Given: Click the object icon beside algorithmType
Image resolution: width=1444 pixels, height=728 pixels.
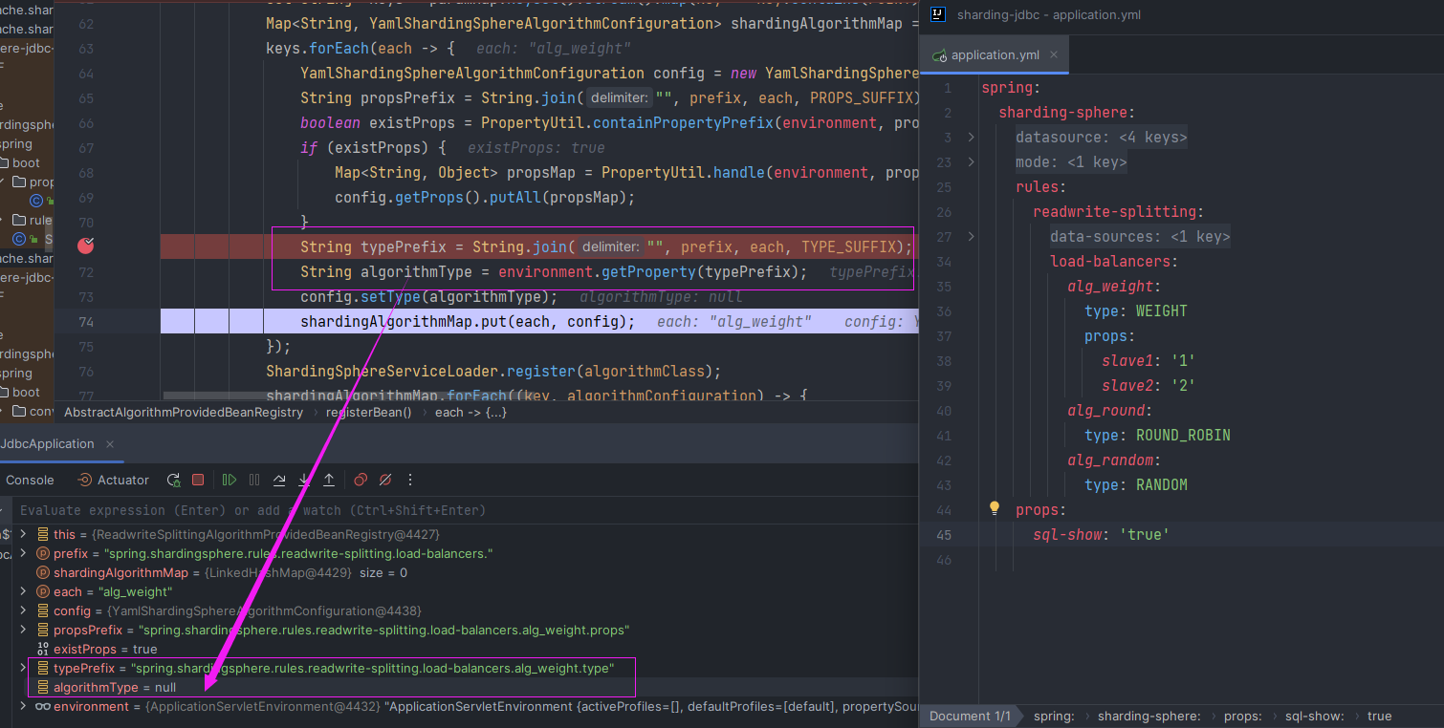Looking at the screenshot, I should [42, 687].
